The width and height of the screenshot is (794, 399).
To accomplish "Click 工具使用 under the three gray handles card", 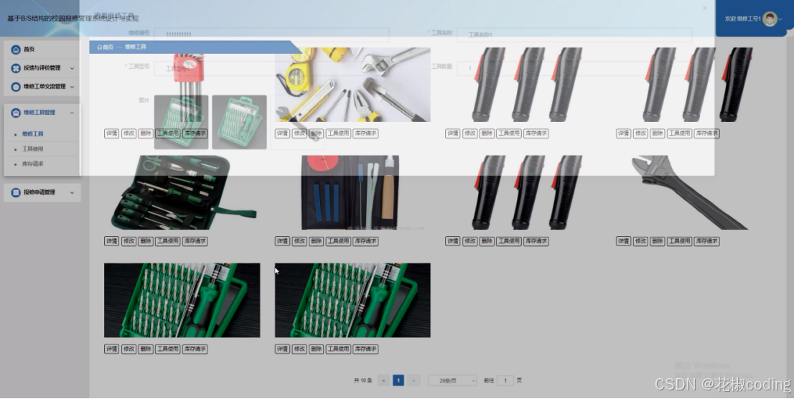I will 508,133.
